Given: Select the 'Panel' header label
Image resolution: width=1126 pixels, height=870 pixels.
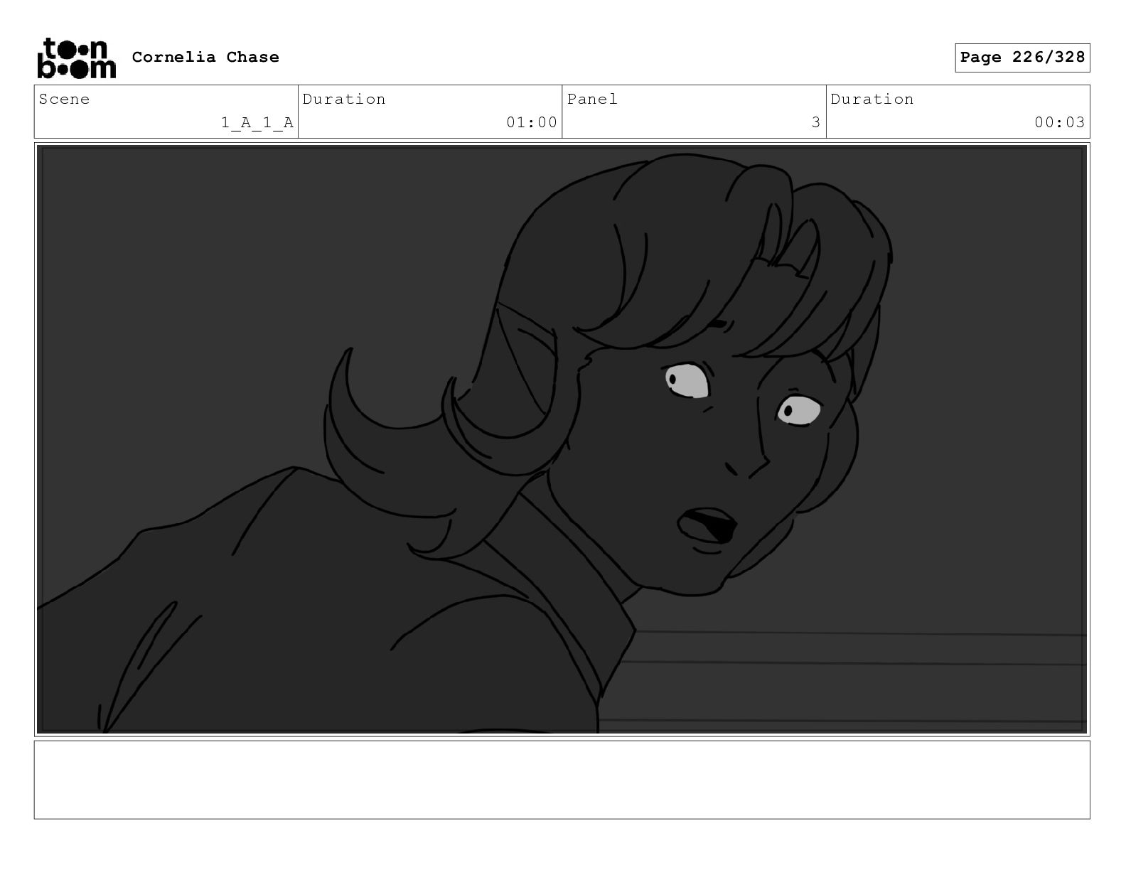Looking at the screenshot, I should [x=592, y=99].
